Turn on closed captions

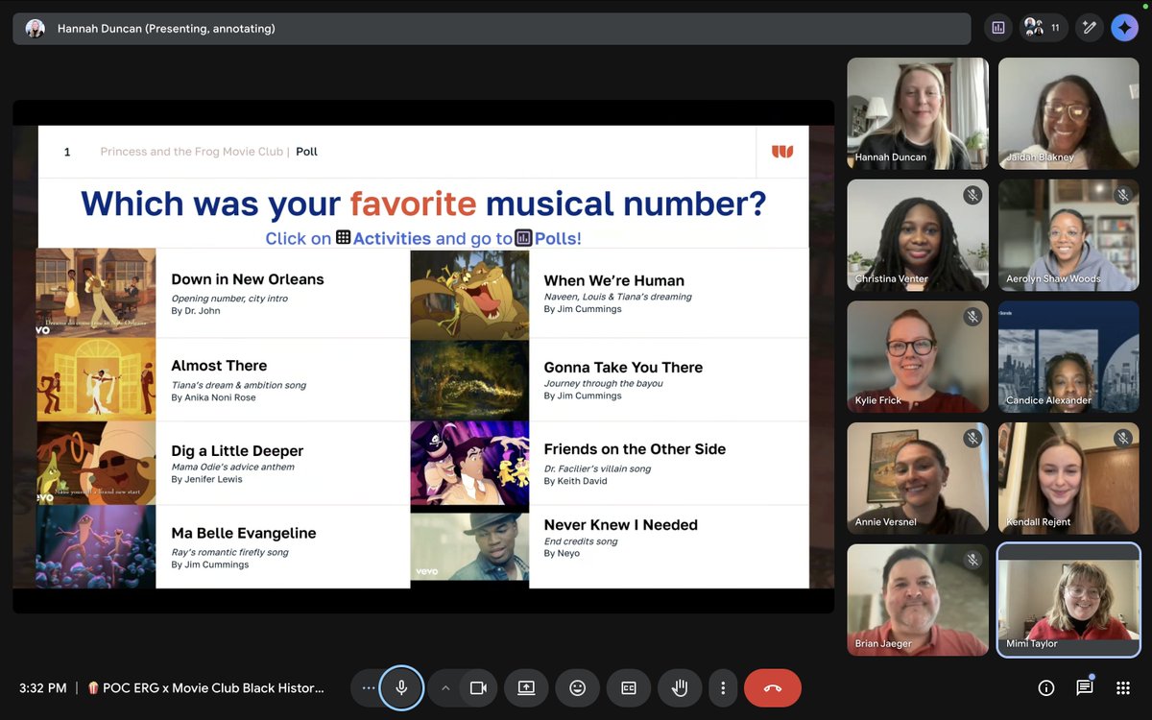pyautogui.click(x=629, y=687)
